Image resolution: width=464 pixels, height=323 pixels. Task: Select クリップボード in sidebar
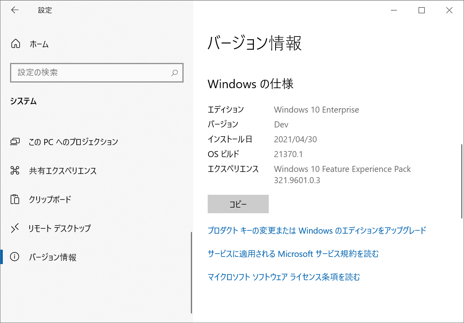[50, 199]
